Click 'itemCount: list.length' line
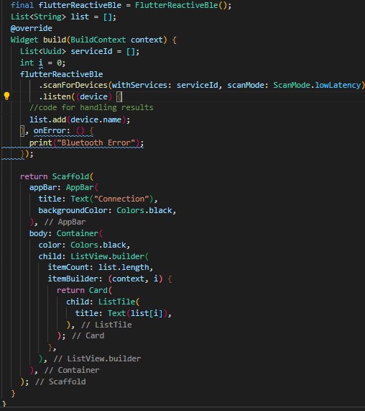 [101, 267]
